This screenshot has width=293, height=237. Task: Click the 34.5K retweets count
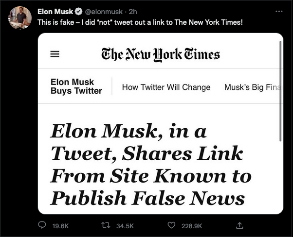pyautogui.click(x=125, y=226)
